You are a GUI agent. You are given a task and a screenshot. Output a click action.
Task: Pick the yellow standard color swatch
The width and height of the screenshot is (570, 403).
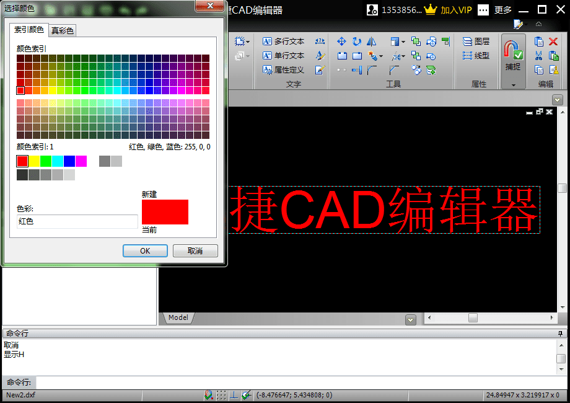34,161
